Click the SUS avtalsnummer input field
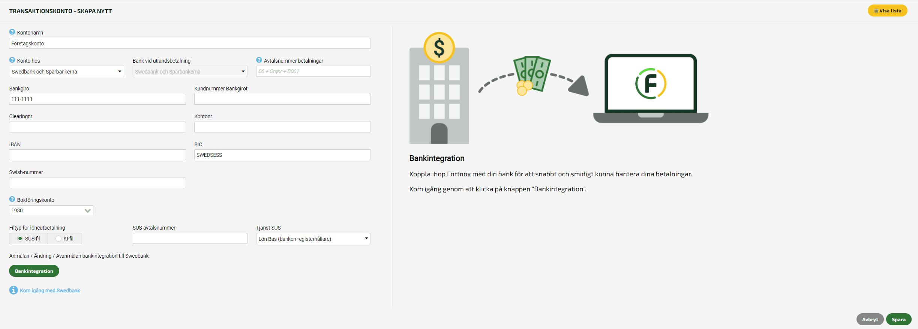This screenshot has width=918, height=329. click(x=190, y=239)
